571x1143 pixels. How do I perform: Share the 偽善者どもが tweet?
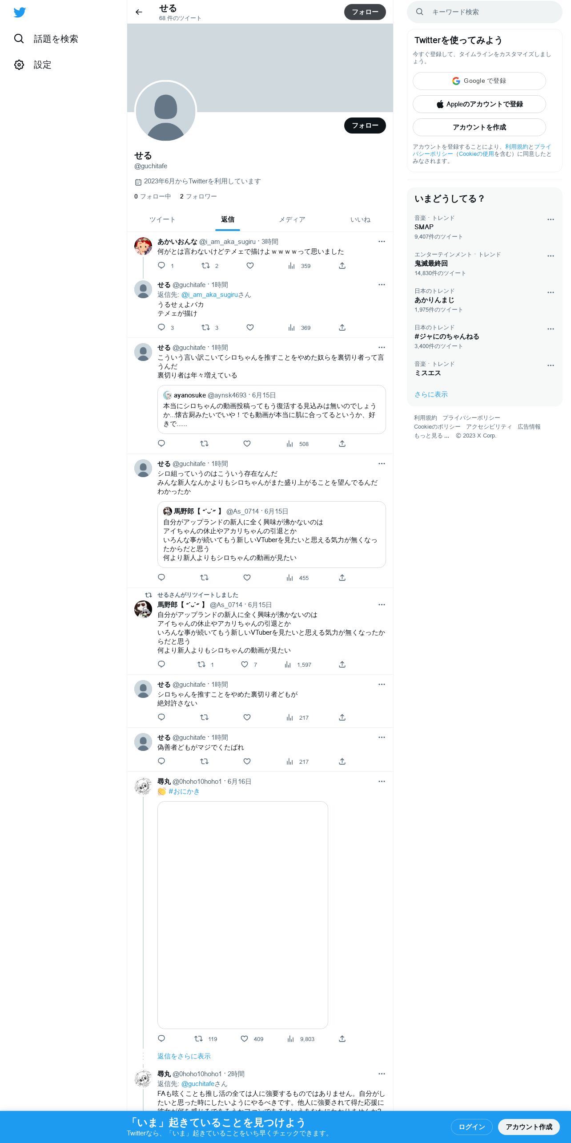coord(342,762)
